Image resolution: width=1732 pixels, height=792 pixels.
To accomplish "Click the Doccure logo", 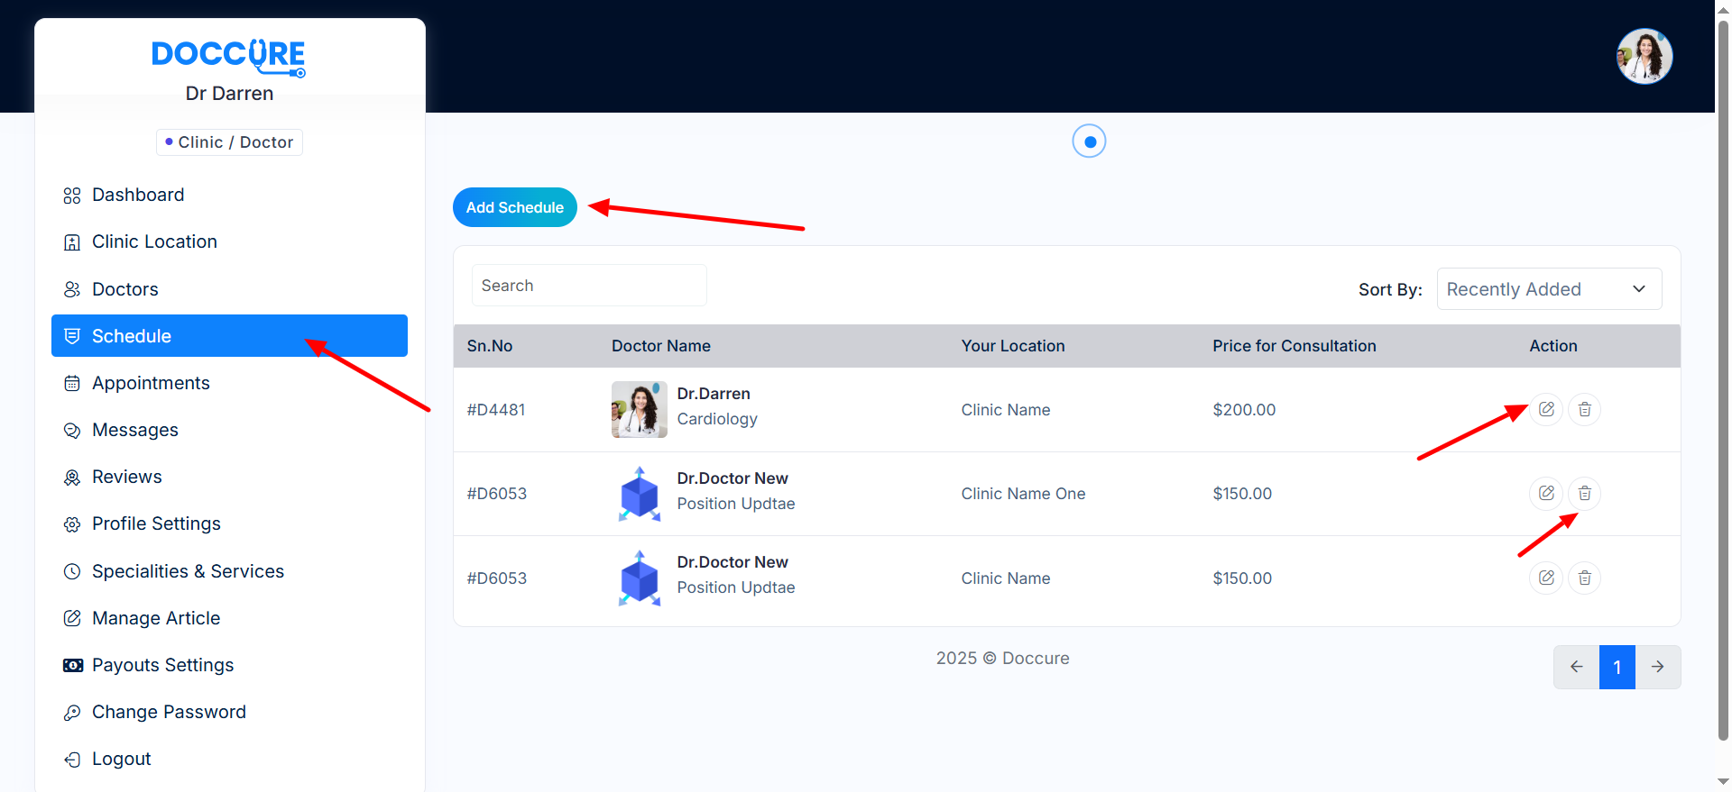I will [x=228, y=56].
